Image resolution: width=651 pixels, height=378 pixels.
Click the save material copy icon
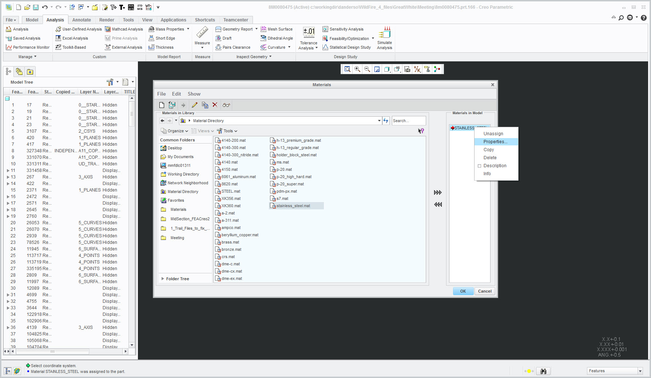[x=172, y=105]
